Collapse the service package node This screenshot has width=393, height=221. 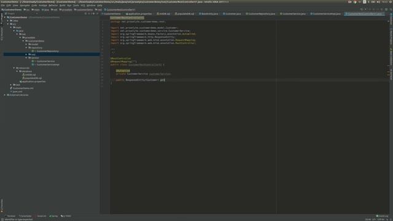(x=26, y=58)
